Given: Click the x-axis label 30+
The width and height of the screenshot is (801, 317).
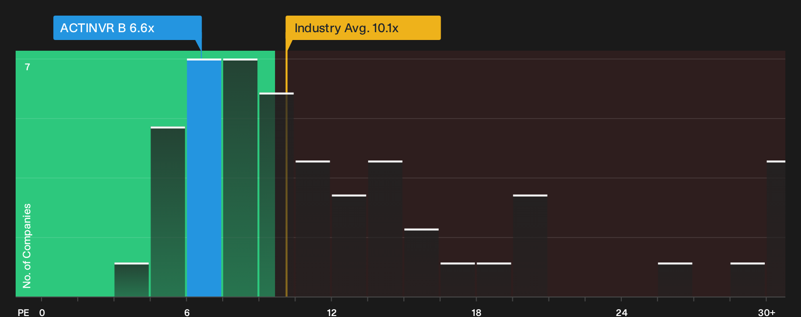Looking at the screenshot, I should point(766,313).
